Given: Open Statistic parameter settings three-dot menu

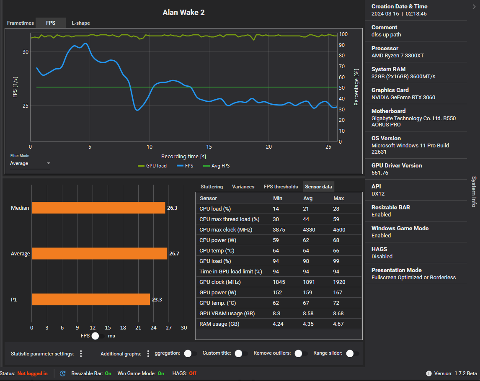Looking at the screenshot, I should (x=81, y=354).
